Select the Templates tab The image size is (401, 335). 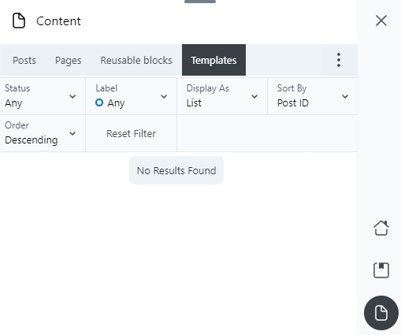click(213, 60)
